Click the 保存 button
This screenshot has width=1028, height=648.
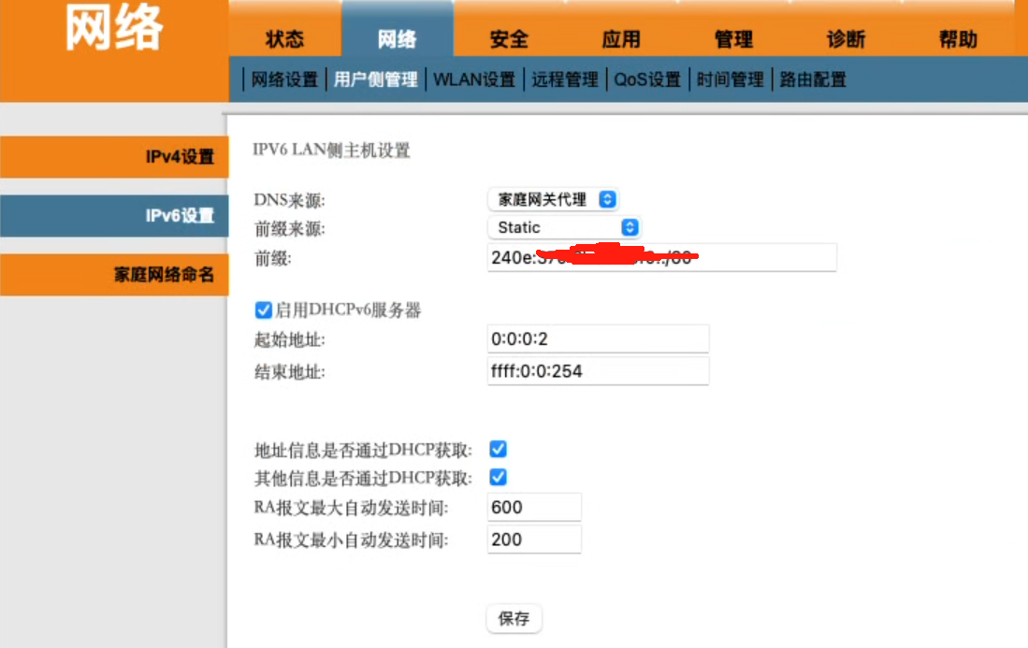[x=514, y=618]
